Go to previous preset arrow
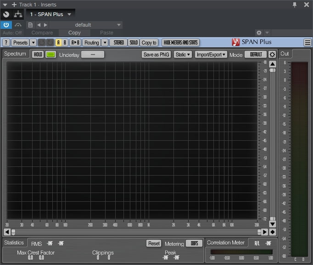This screenshot has width=313, height=265. (39, 25)
